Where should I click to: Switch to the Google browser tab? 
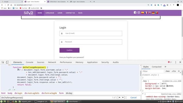pyautogui.click(x=11, y=2)
